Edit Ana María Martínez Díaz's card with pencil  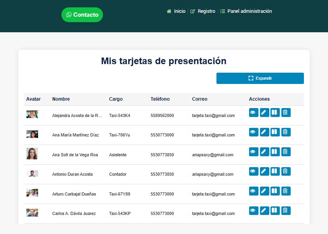[264, 132]
